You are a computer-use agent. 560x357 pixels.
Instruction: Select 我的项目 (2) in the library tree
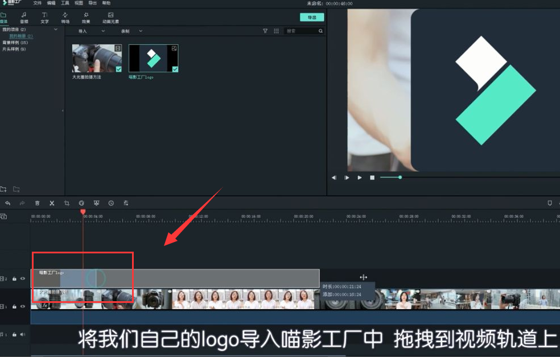point(14,29)
